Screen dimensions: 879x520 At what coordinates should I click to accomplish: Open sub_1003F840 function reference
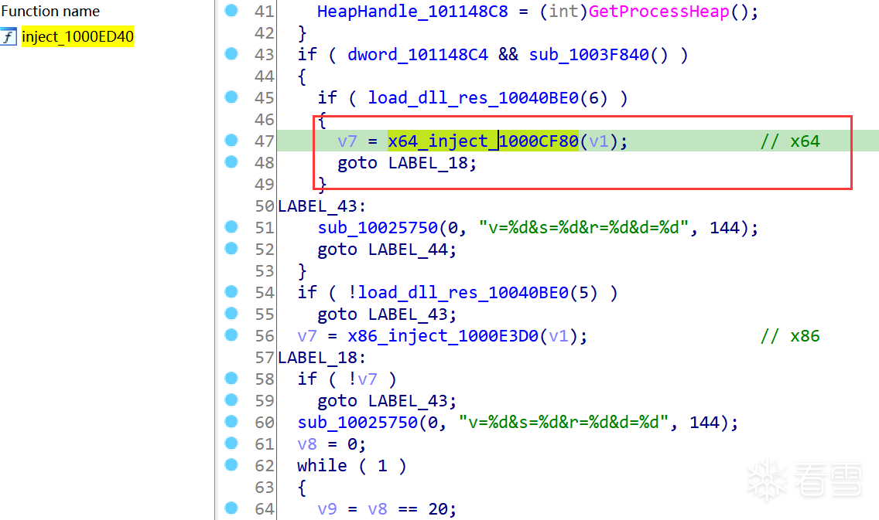(x=589, y=55)
